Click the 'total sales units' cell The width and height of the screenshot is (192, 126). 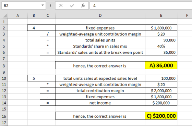100,40
